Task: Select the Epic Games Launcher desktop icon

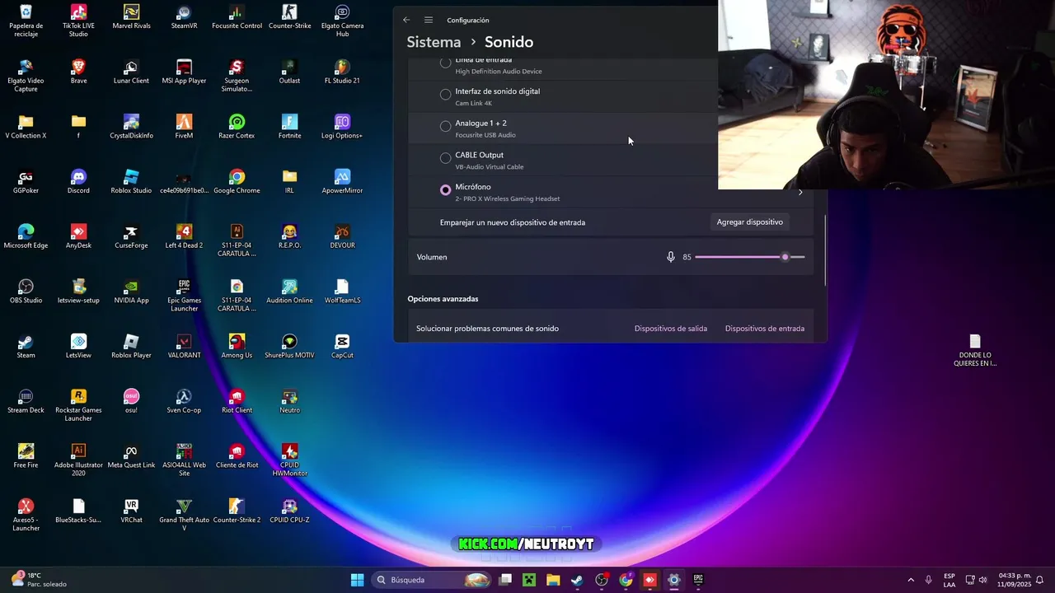Action: click(x=184, y=295)
